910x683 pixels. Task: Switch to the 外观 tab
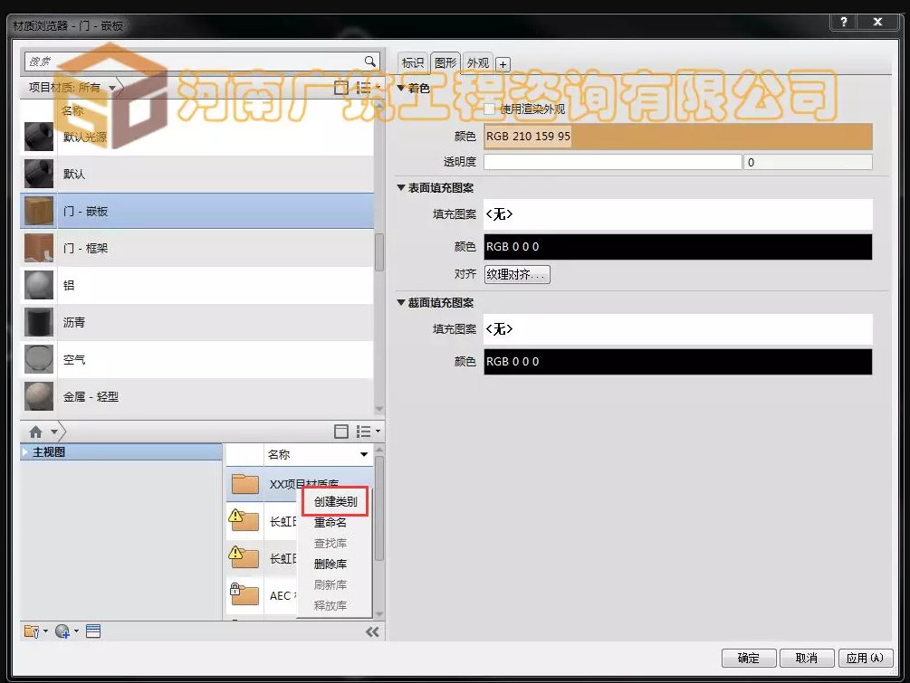(x=479, y=63)
